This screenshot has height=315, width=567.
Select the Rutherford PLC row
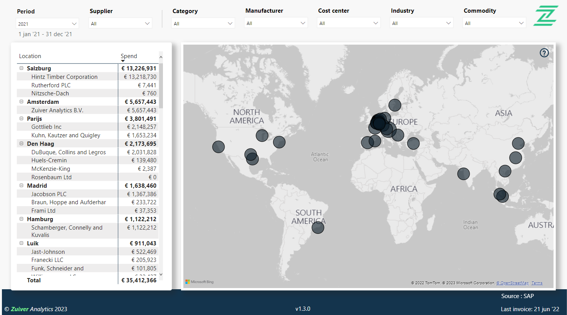click(87, 85)
